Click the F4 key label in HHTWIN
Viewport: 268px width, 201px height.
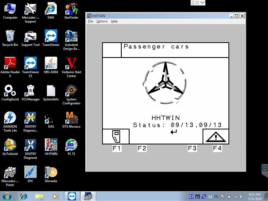tap(217, 148)
